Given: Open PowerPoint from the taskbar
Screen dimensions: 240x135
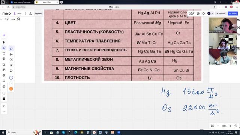Looking at the screenshot, I should [112, 132].
